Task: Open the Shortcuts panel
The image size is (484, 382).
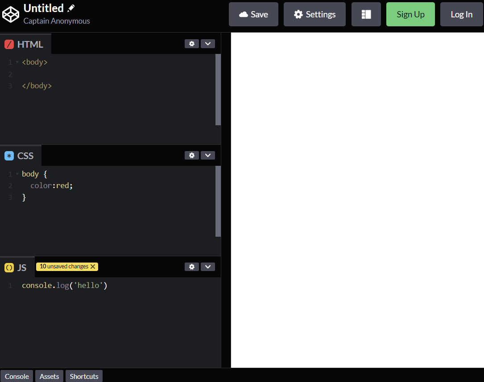Action: click(83, 376)
